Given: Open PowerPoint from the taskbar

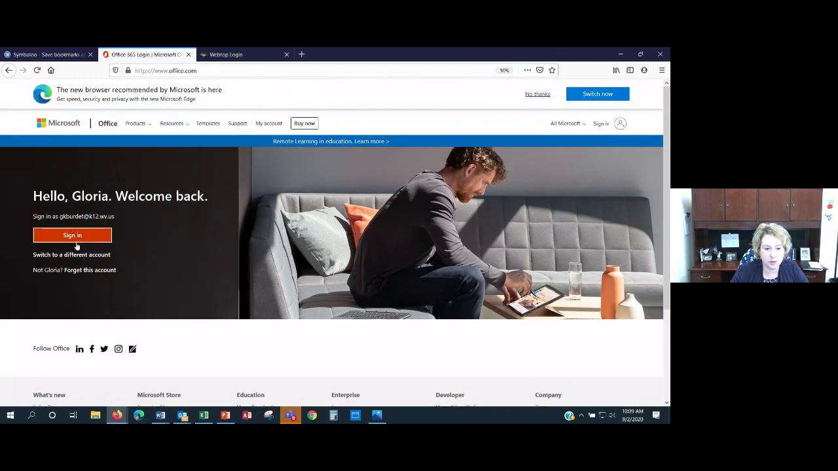Looking at the screenshot, I should click(225, 415).
